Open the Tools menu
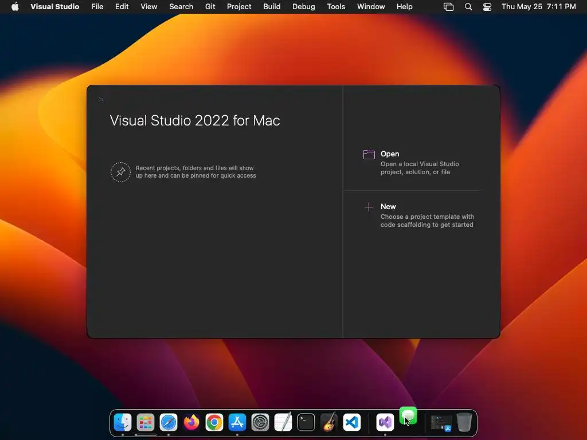The height and width of the screenshot is (440, 587). 336,6
